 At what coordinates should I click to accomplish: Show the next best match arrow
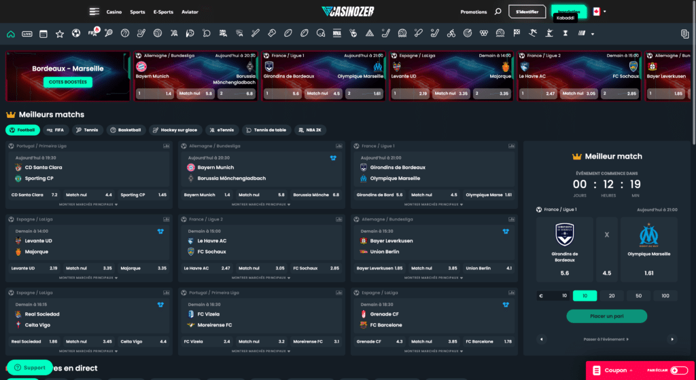click(672, 339)
